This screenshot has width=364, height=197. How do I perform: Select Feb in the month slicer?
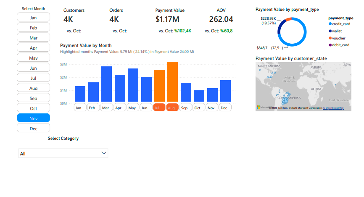click(x=34, y=28)
